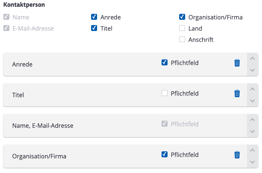Move Anrede row down with chevron

click(253, 70)
